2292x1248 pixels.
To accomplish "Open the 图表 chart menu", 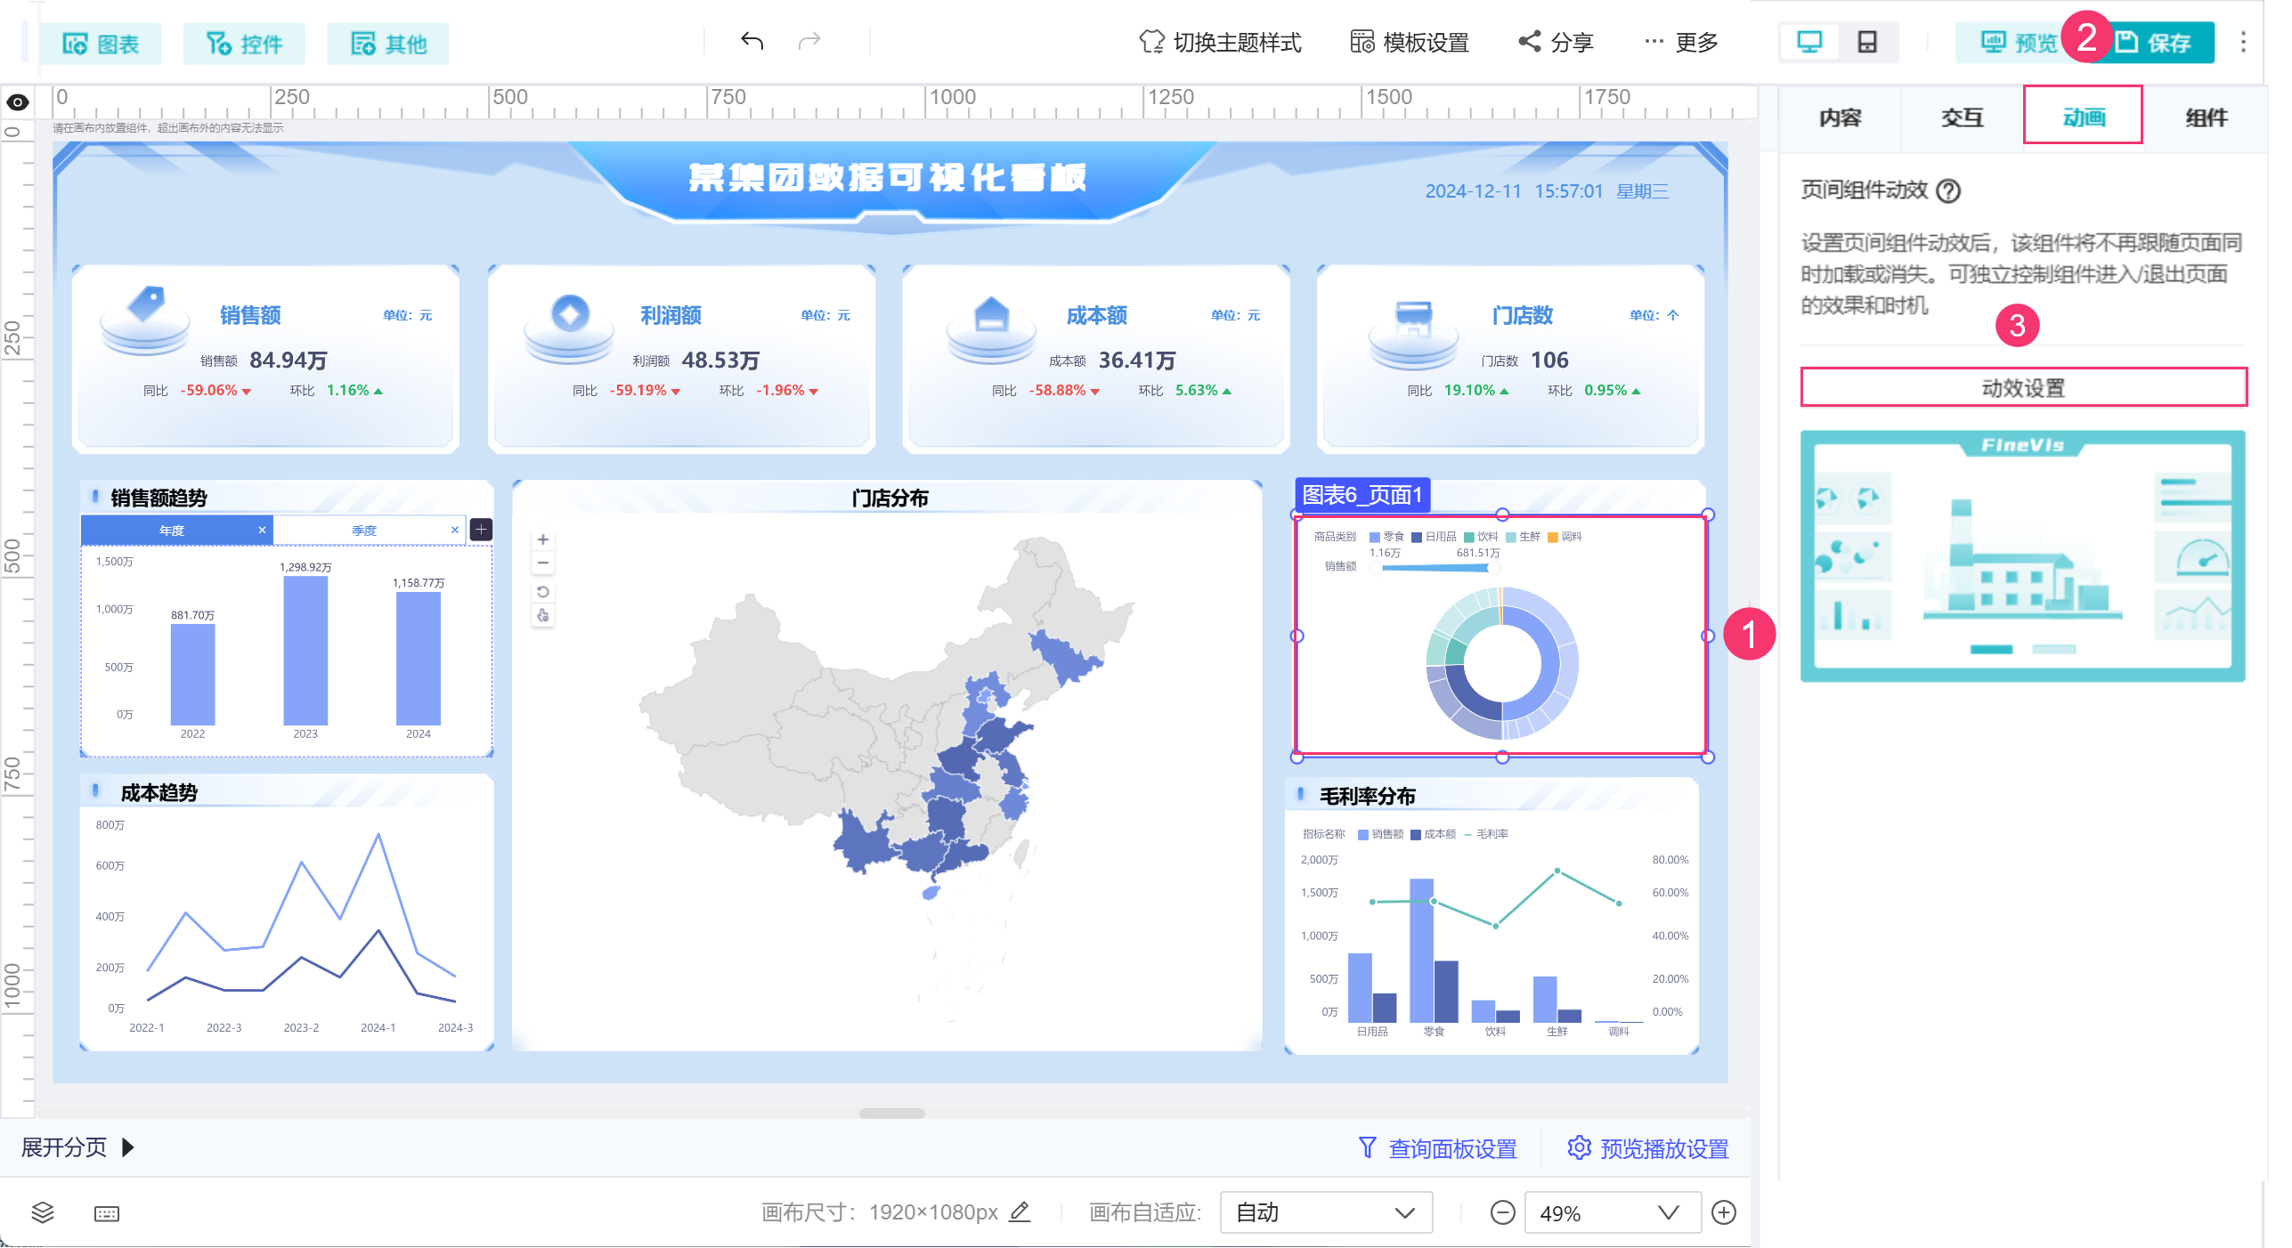I will [101, 44].
